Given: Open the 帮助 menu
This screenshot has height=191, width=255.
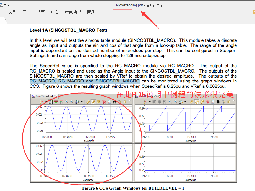Looking at the screenshot, I should (x=91, y=12).
